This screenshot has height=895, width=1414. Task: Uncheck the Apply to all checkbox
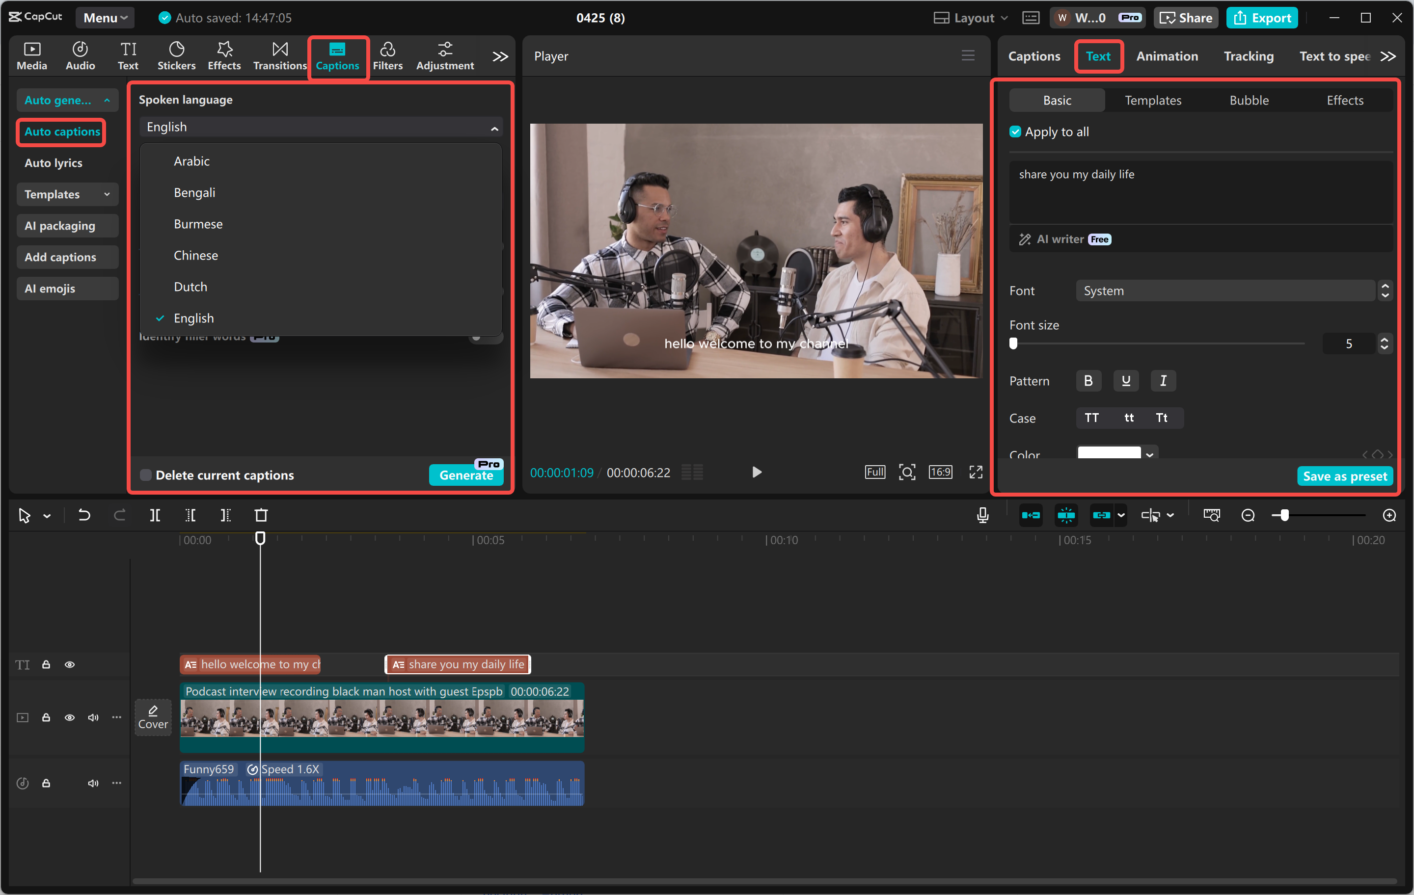[1015, 132]
